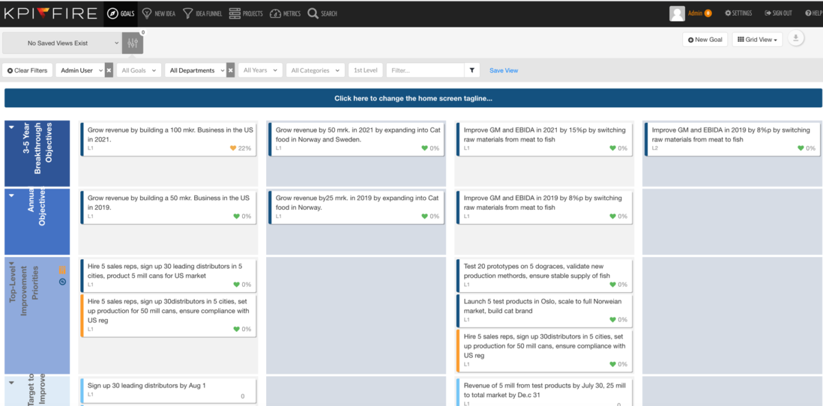Viewport: 823px width, 406px height.
Task: Open the Projects icon in navbar
Action: pyautogui.click(x=235, y=13)
